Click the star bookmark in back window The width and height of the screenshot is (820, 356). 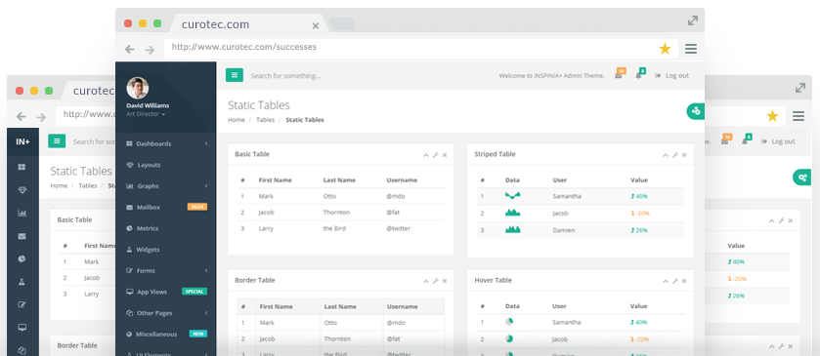click(x=772, y=116)
